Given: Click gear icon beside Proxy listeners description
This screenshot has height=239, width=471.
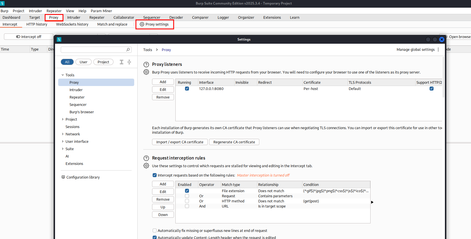Looking at the screenshot, I should [x=146, y=72].
